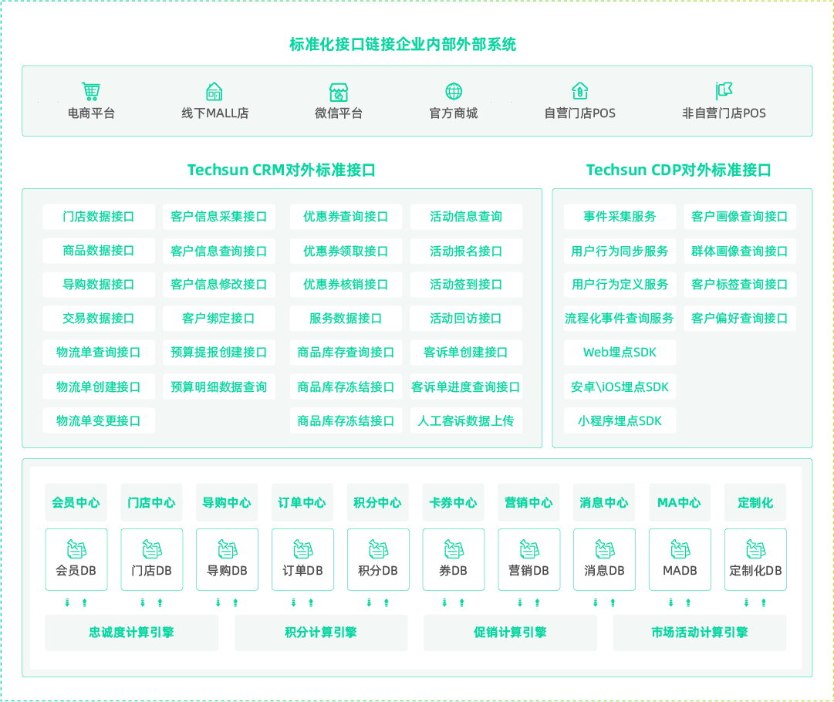Click the 导购数据接口 item
The width and height of the screenshot is (834, 702).
point(99,285)
